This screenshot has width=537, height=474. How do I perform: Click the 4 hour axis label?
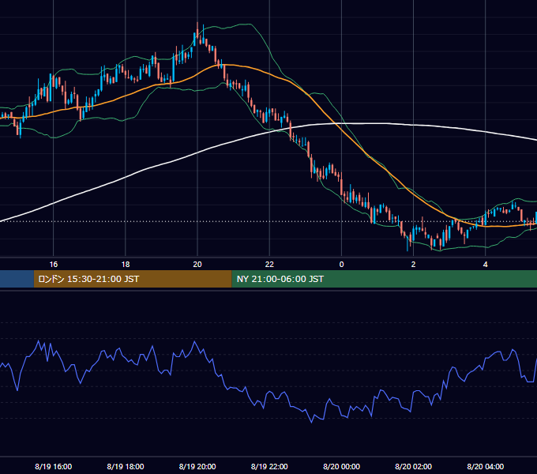click(486, 265)
